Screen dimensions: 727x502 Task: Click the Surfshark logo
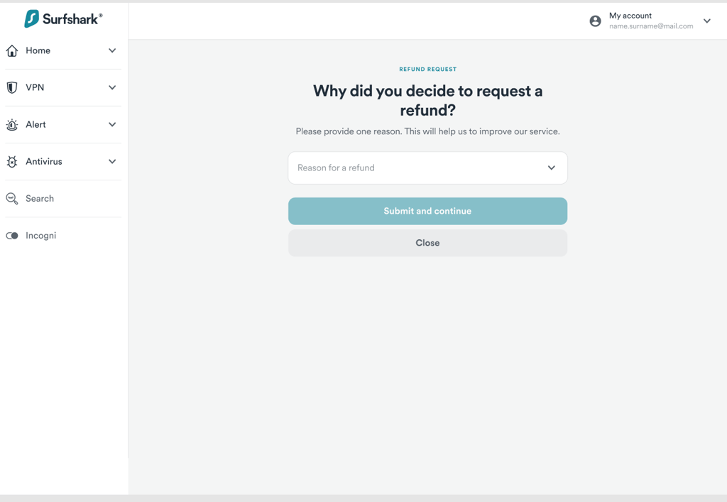pos(63,19)
